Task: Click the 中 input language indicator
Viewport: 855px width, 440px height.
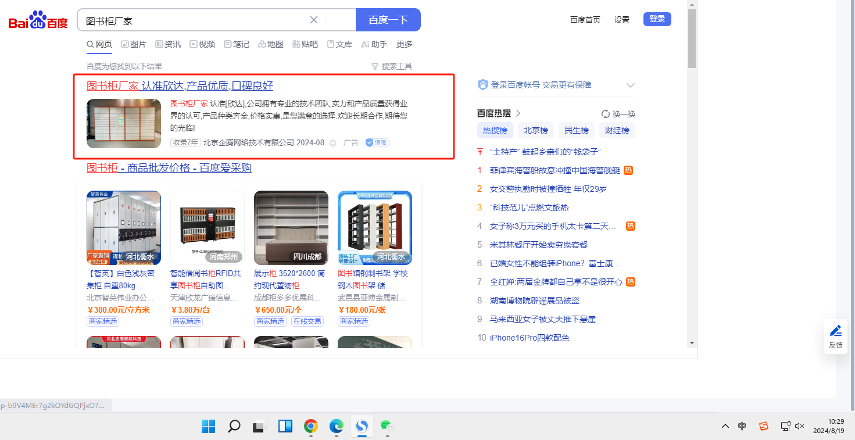Action: (x=742, y=426)
